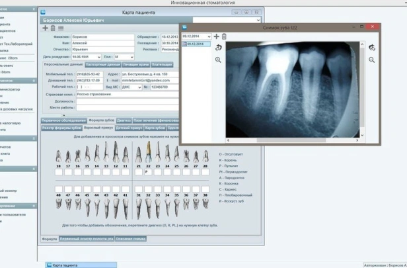Open the list icon in patient card toolbar

[x=61, y=28]
